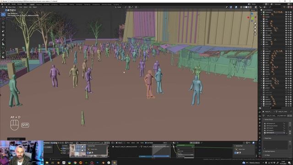Switch to the Geometry Nodes workspace tab
Viewport: 293px width, 165px height.
[107, 4]
